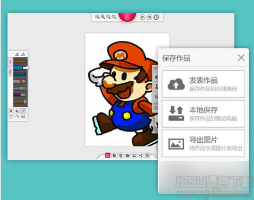Click the save icon in bottom toolbar
254x200 pixels.
[134, 155]
